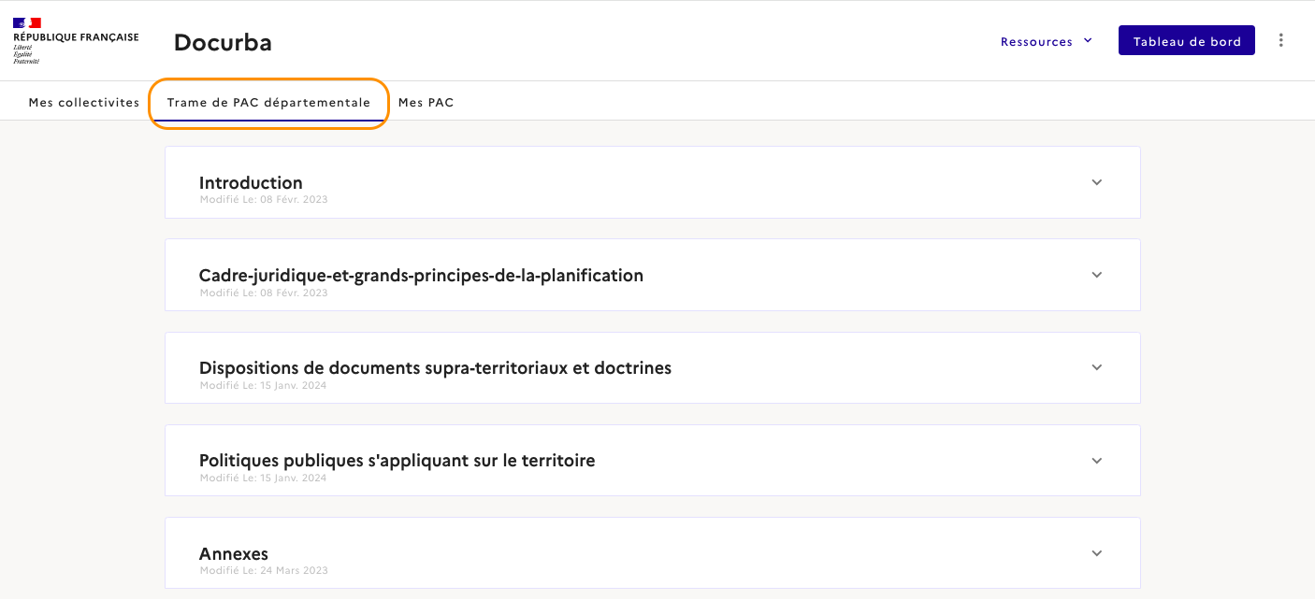
Task: Expand the Cadre-juridique section chevron
Action: [x=1097, y=275]
